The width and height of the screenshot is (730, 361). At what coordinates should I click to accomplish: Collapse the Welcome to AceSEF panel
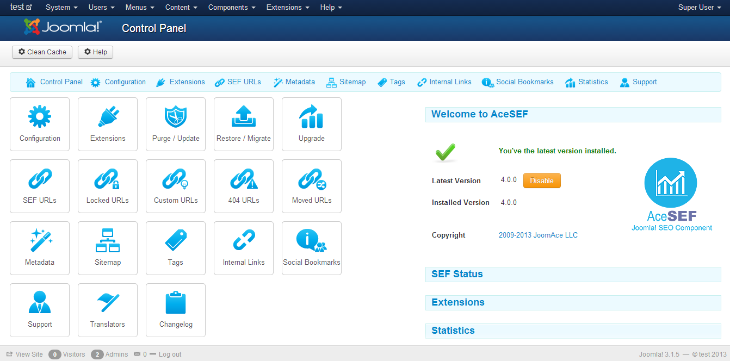[x=573, y=114]
